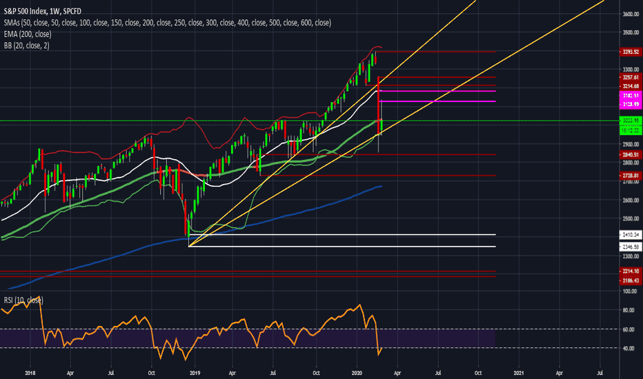Click the S&P 500 Index chart title

(x=42, y=11)
